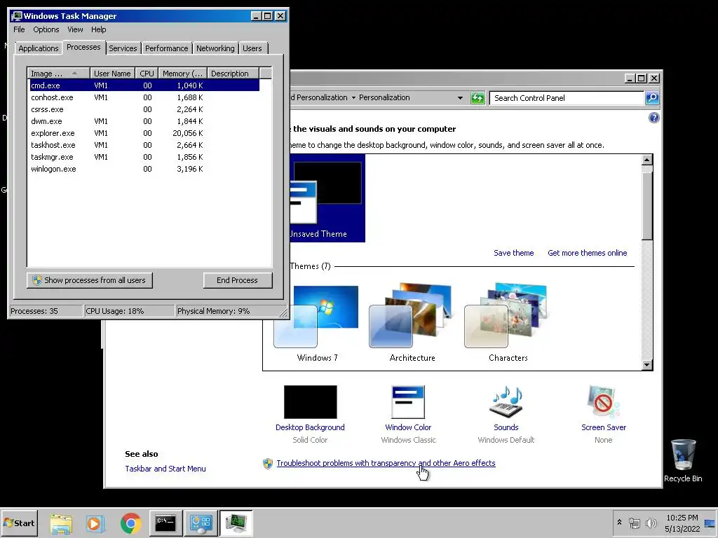
Task: Select the Windows 7 theme
Action: 317,322
